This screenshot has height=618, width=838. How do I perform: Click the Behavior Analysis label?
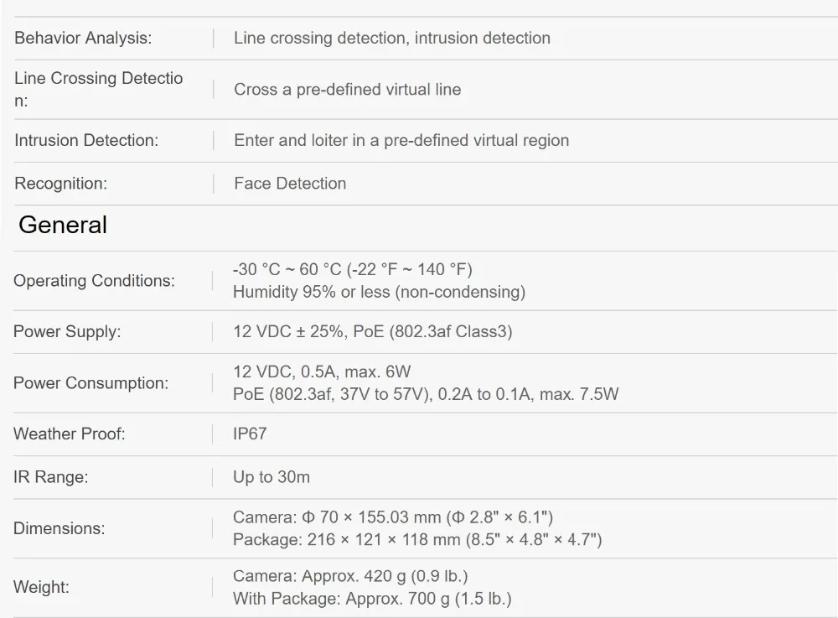click(x=83, y=38)
